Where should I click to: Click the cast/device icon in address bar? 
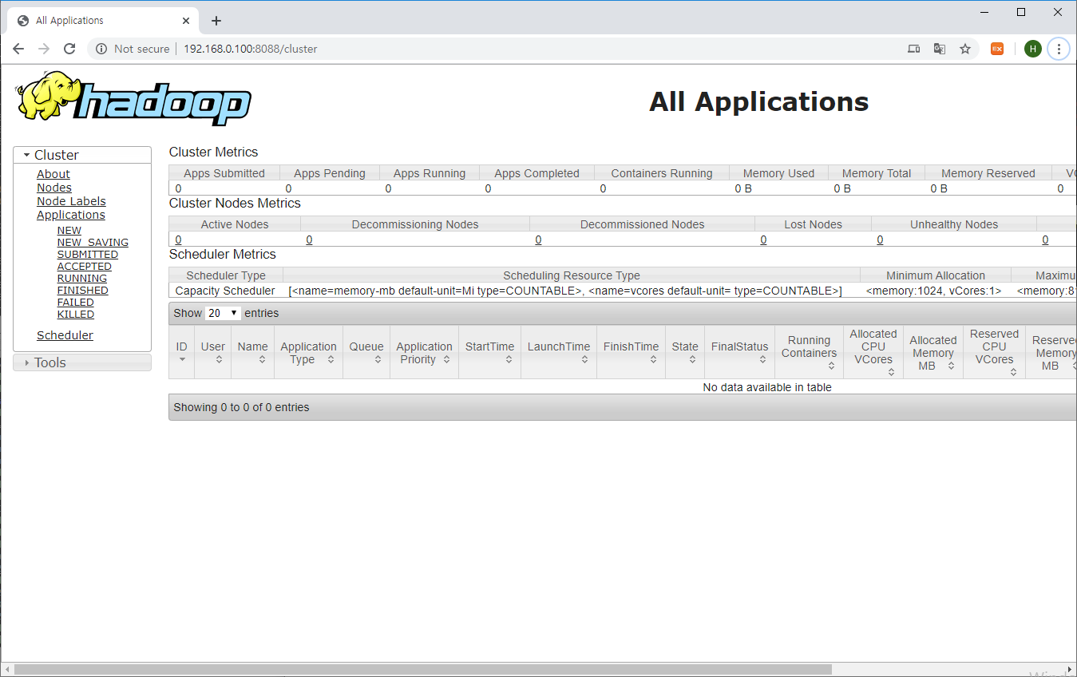[x=914, y=49]
